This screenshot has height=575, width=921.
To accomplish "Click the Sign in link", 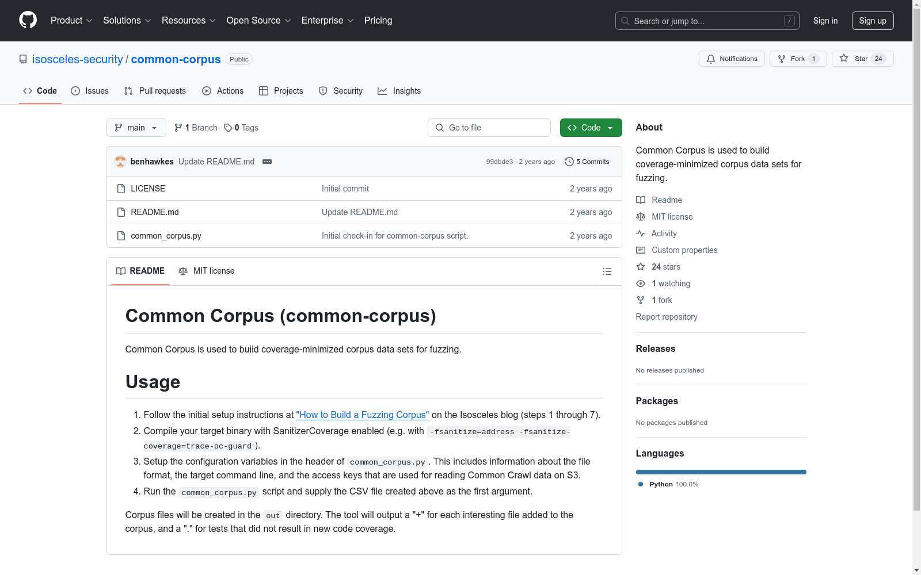I will point(825,21).
